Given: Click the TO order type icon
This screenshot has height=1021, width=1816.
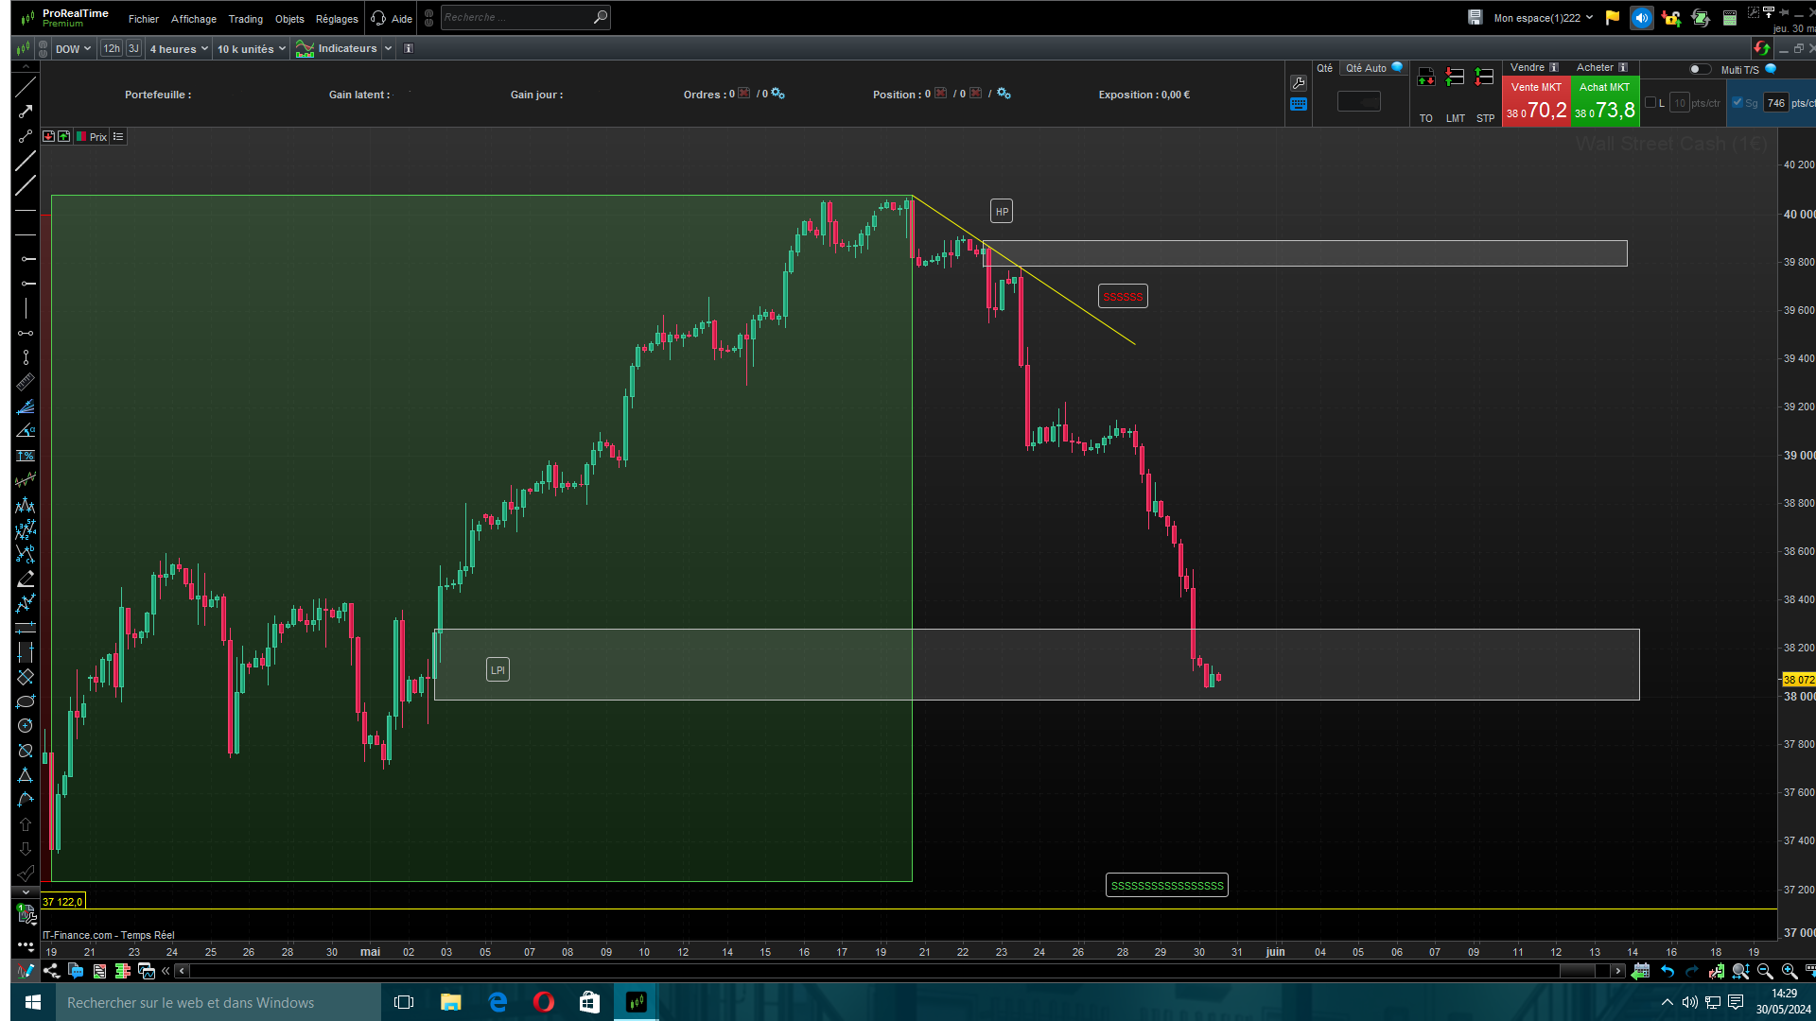Looking at the screenshot, I should coord(1426,78).
